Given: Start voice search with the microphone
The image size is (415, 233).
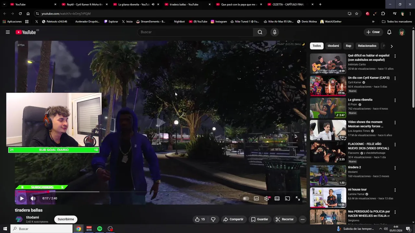Looking at the screenshot, I should (x=275, y=32).
